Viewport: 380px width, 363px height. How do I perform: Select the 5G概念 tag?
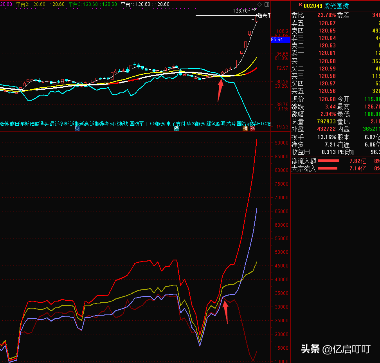point(158,124)
